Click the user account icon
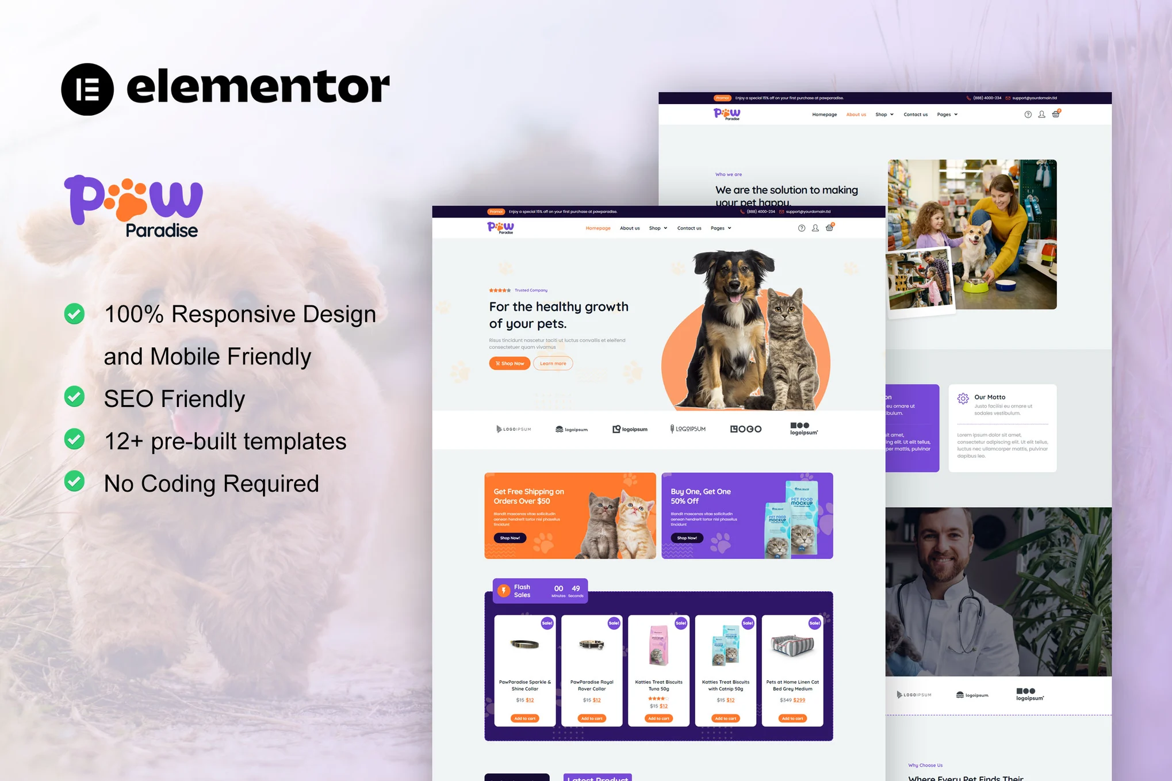This screenshot has width=1172, height=781. coord(815,228)
